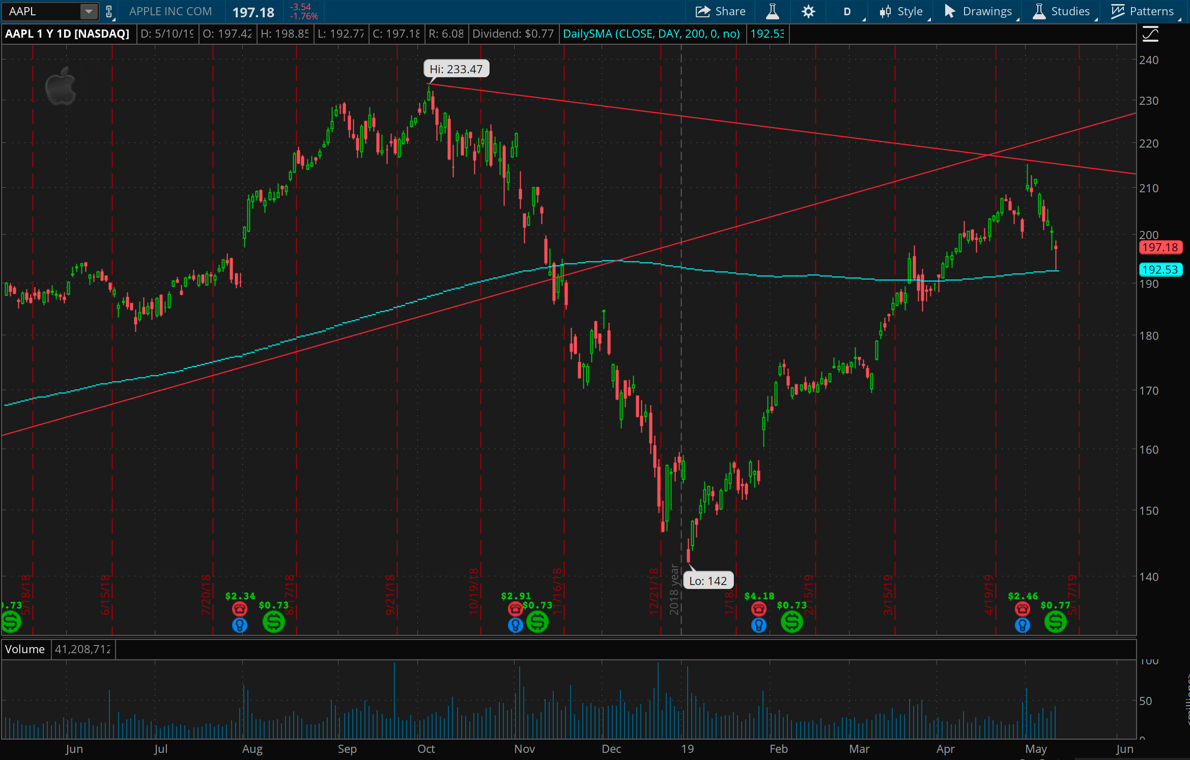
Task: Click the cyan 192.53 SMA price label on axis
Action: tap(1160, 270)
